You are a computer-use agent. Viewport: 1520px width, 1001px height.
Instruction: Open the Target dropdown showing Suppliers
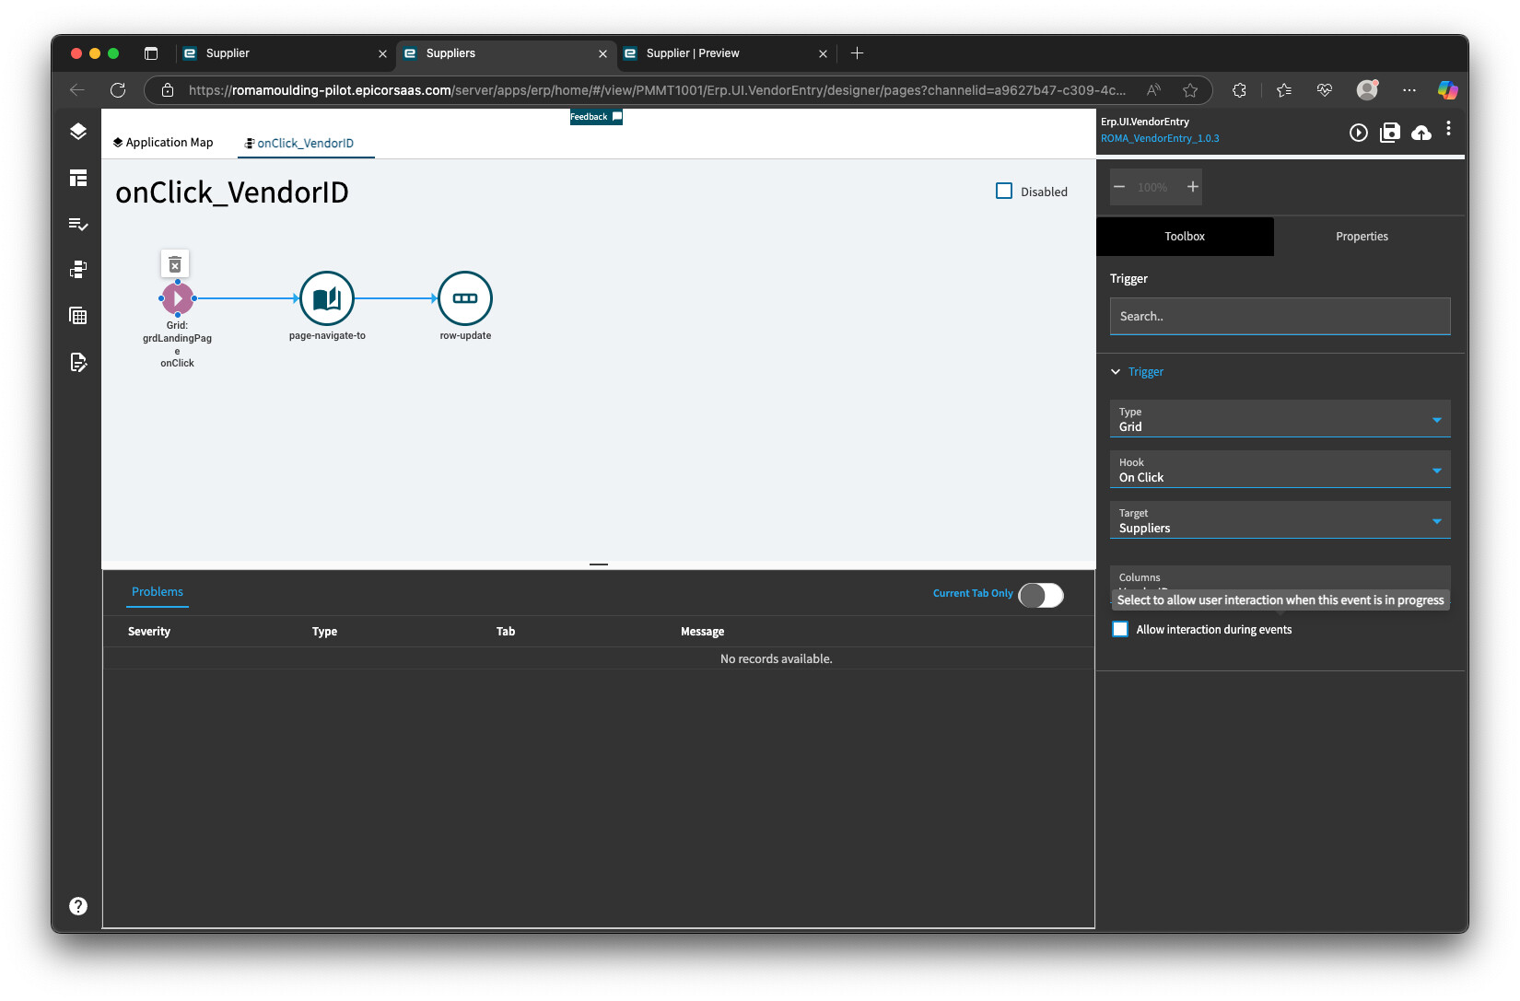1280,519
